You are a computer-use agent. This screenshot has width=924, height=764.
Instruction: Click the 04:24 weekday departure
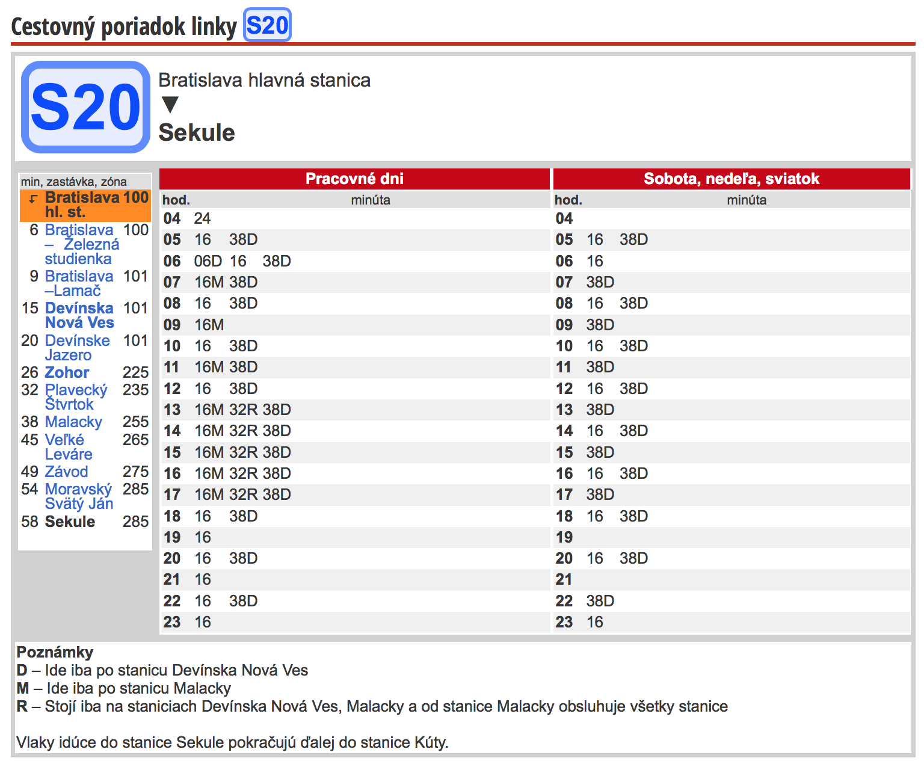pyautogui.click(x=202, y=218)
